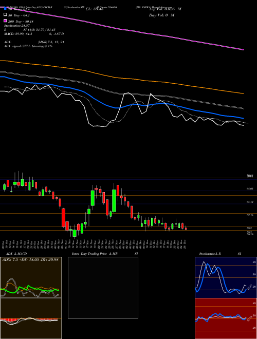Click the 'Avg Vol: 0.026 M' value

165,9
